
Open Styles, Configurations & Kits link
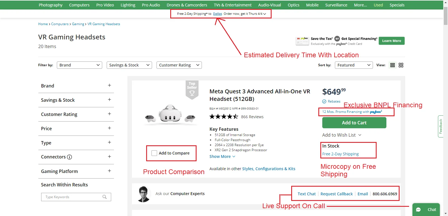coord(269,169)
